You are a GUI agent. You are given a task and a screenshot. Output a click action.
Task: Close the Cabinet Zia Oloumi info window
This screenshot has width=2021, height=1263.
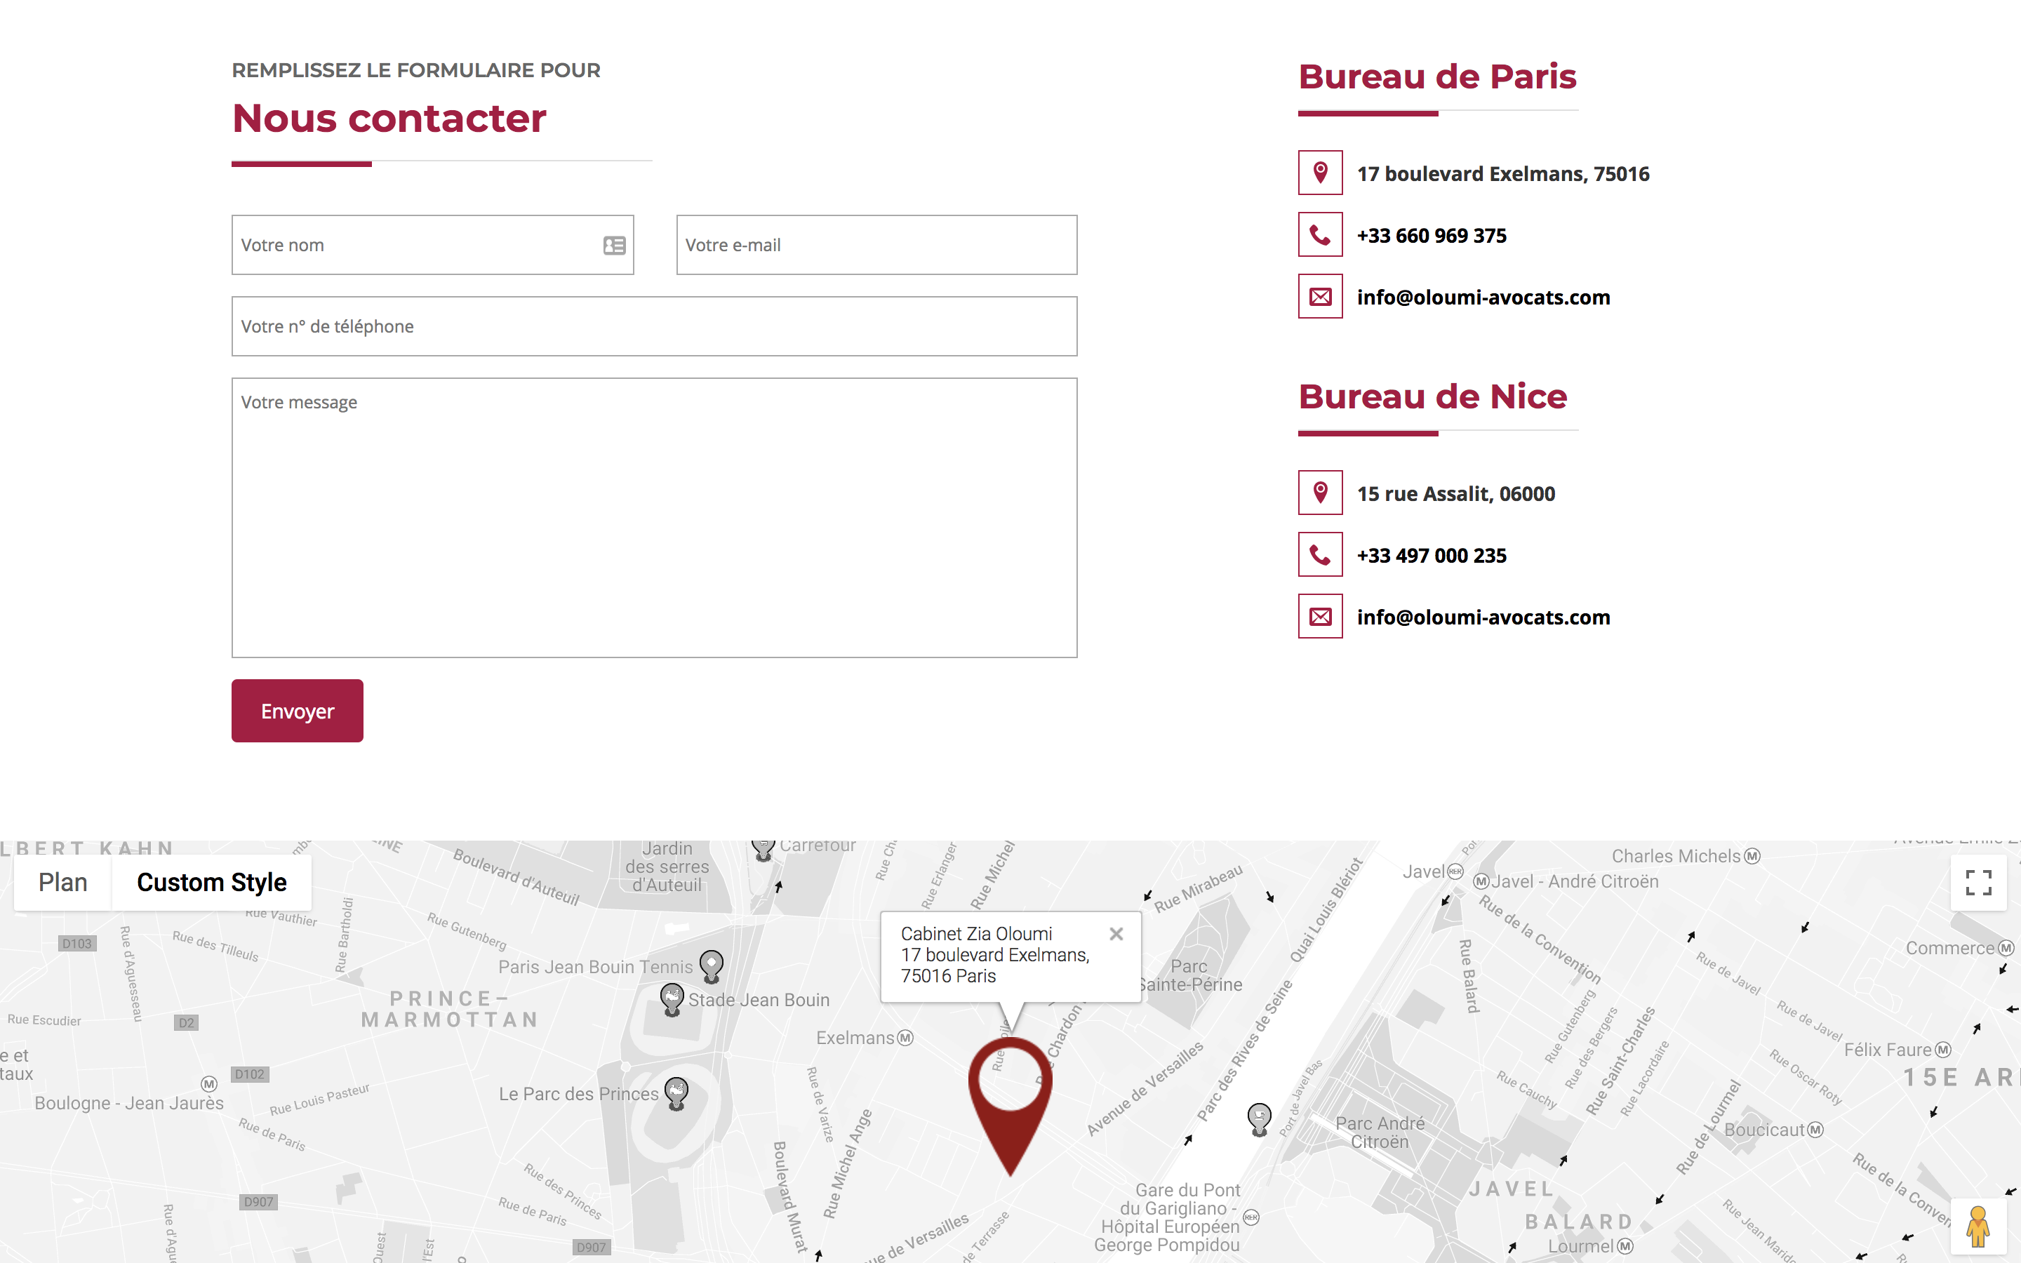[1116, 934]
